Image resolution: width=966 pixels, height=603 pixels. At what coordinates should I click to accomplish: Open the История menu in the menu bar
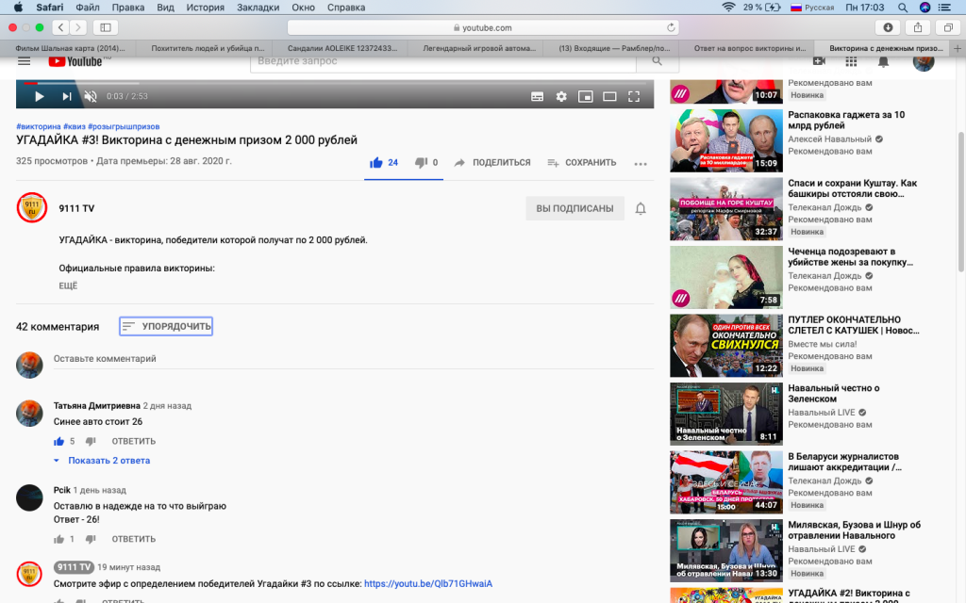pyautogui.click(x=205, y=8)
